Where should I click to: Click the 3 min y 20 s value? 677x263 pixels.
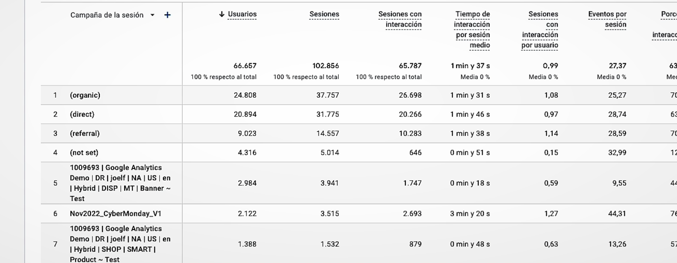click(470, 214)
